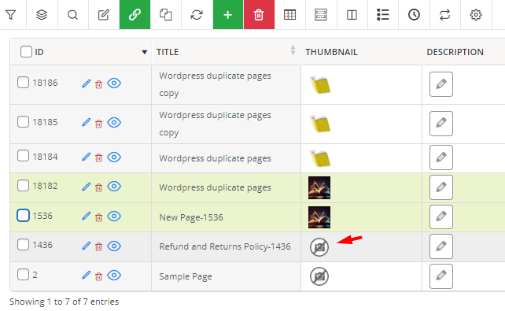Edit row 1536 with pencil icon
Viewport: 505px width, 311px height.
[x=86, y=217]
